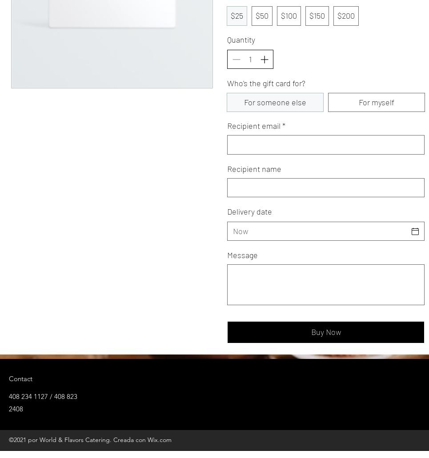
Task: Choose For someone else option
Action: 275,103
